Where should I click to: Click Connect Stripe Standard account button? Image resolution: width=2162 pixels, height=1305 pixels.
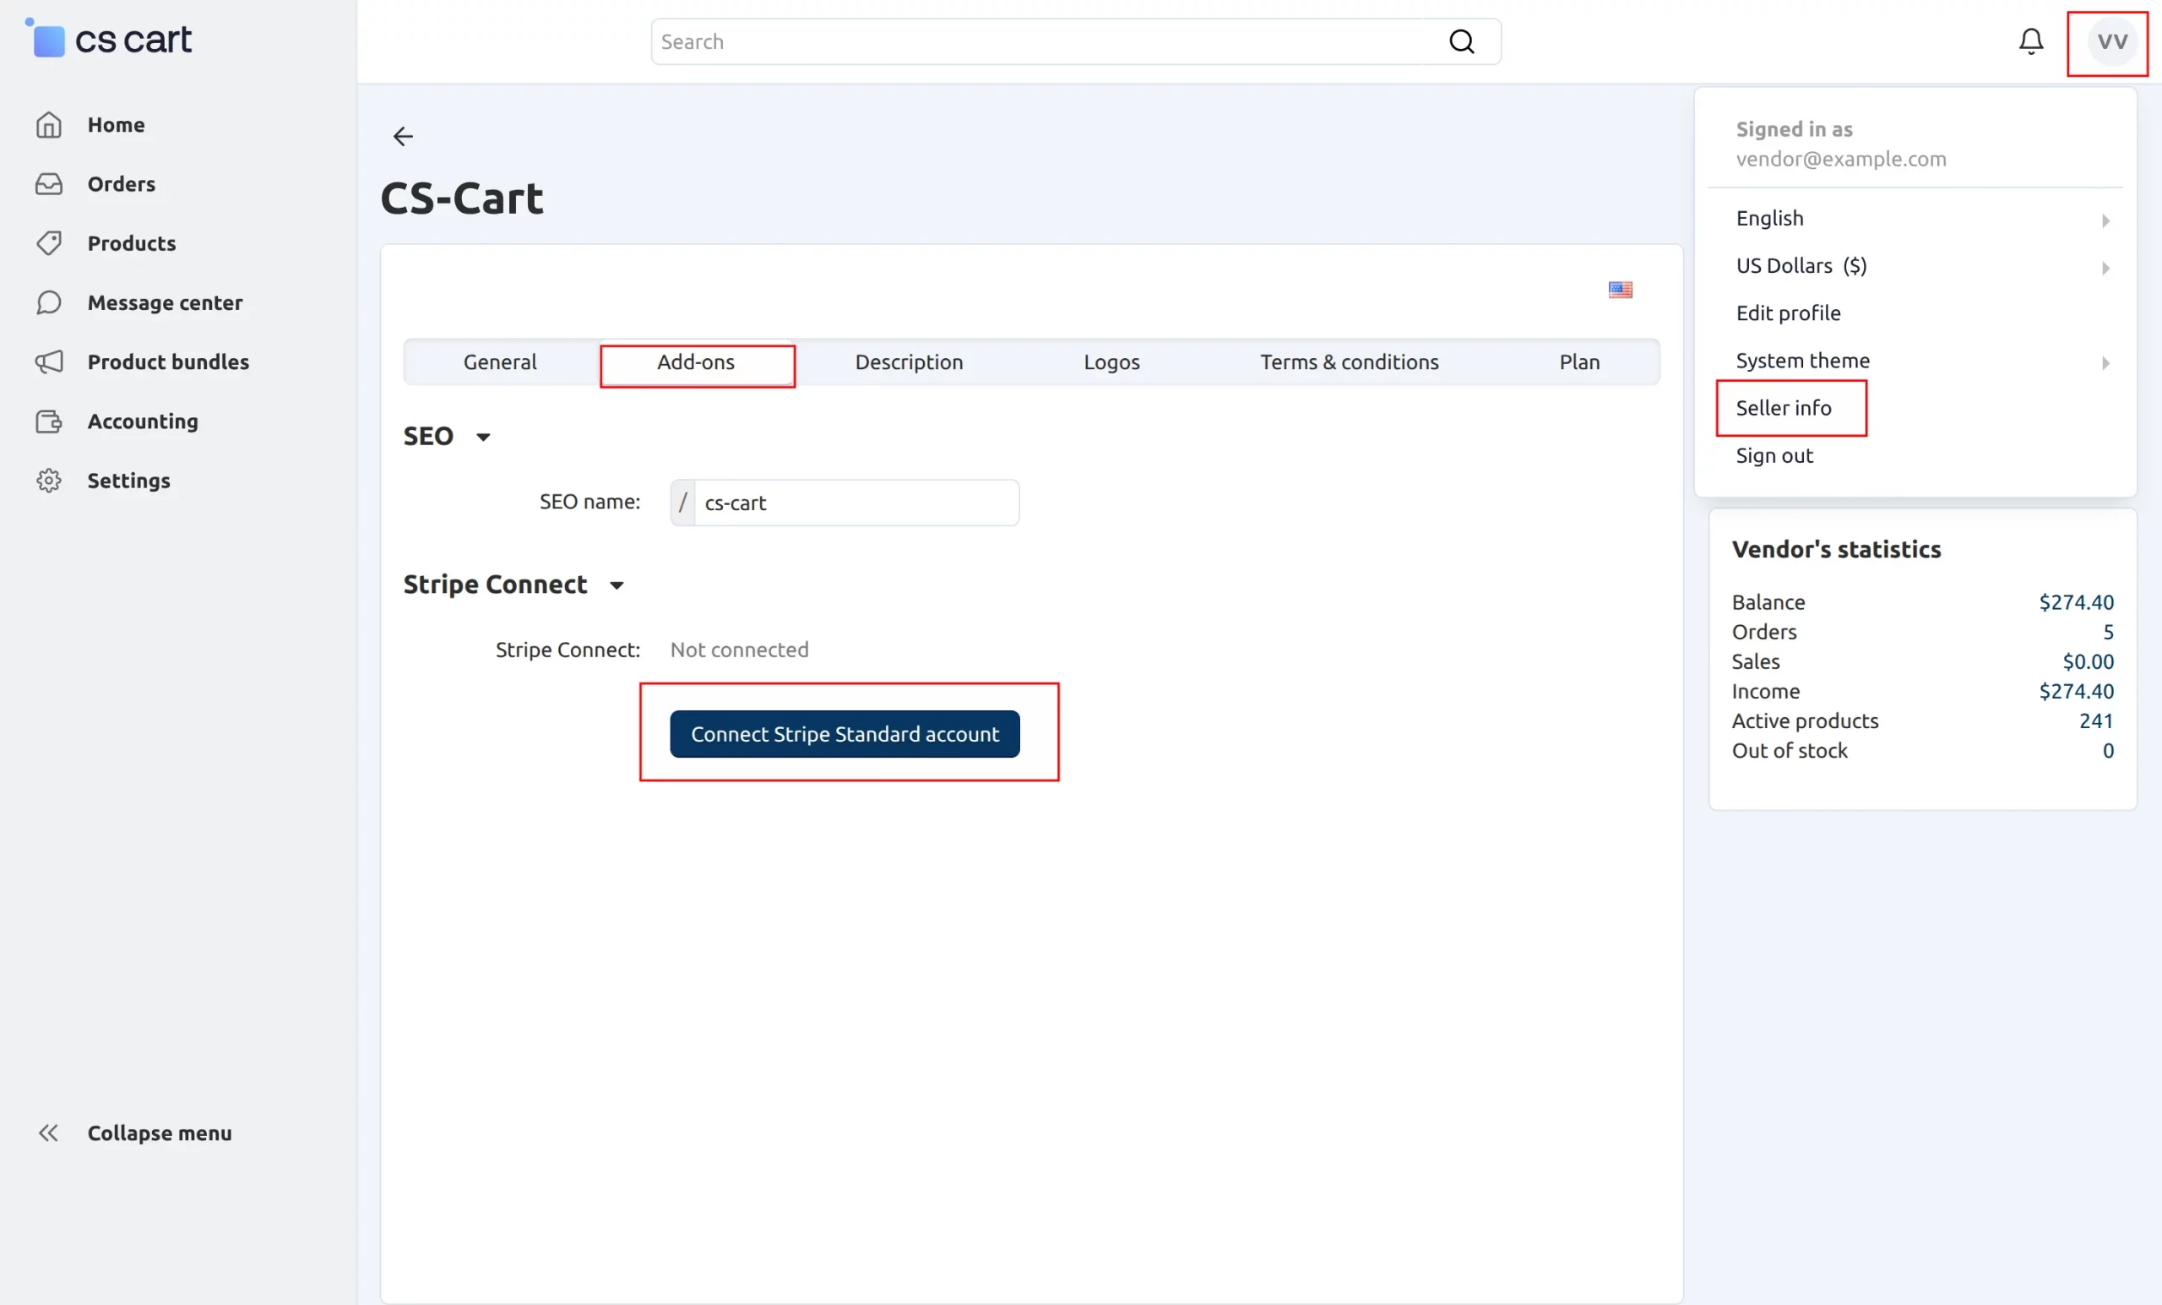coord(845,734)
